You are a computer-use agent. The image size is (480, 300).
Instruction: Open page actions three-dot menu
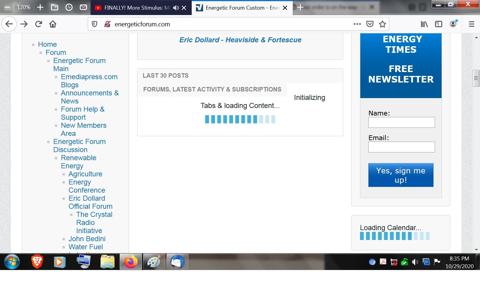coord(357,24)
